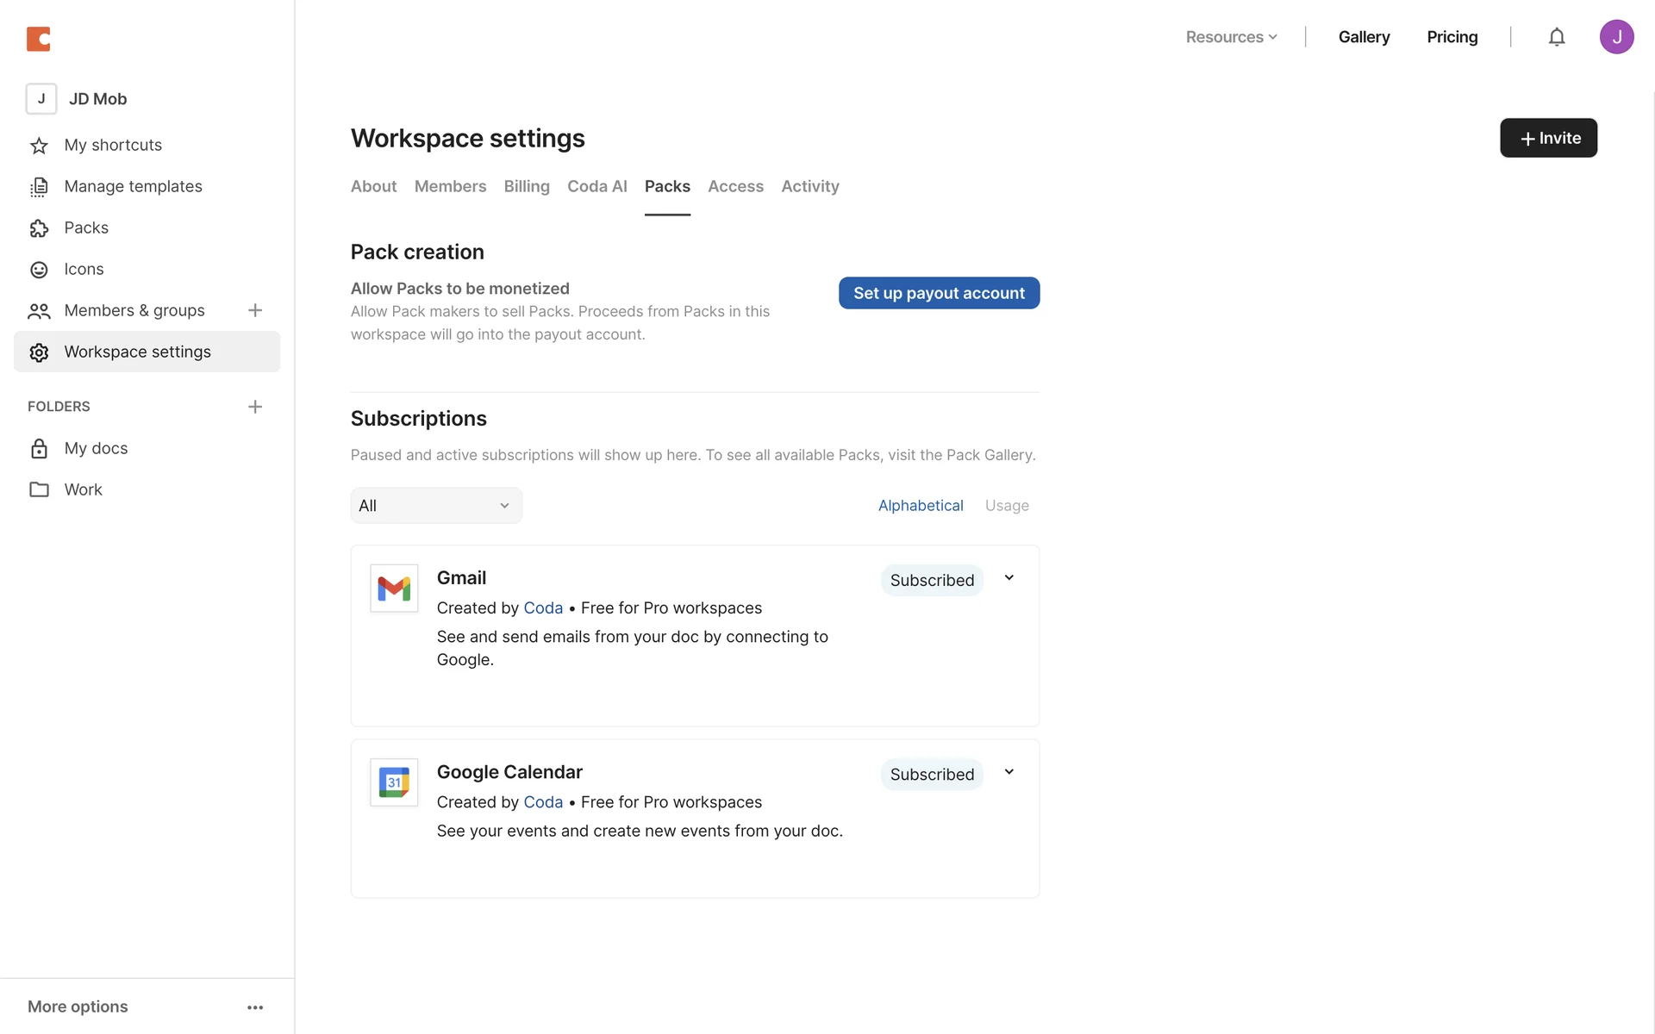Switch to the Coda AI tab
The width and height of the screenshot is (1655, 1034).
[596, 186]
